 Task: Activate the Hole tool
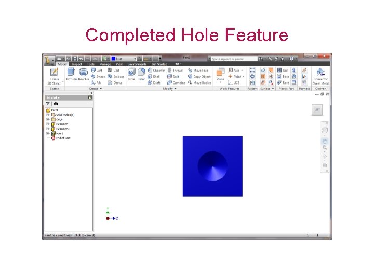pyautogui.click(x=131, y=74)
